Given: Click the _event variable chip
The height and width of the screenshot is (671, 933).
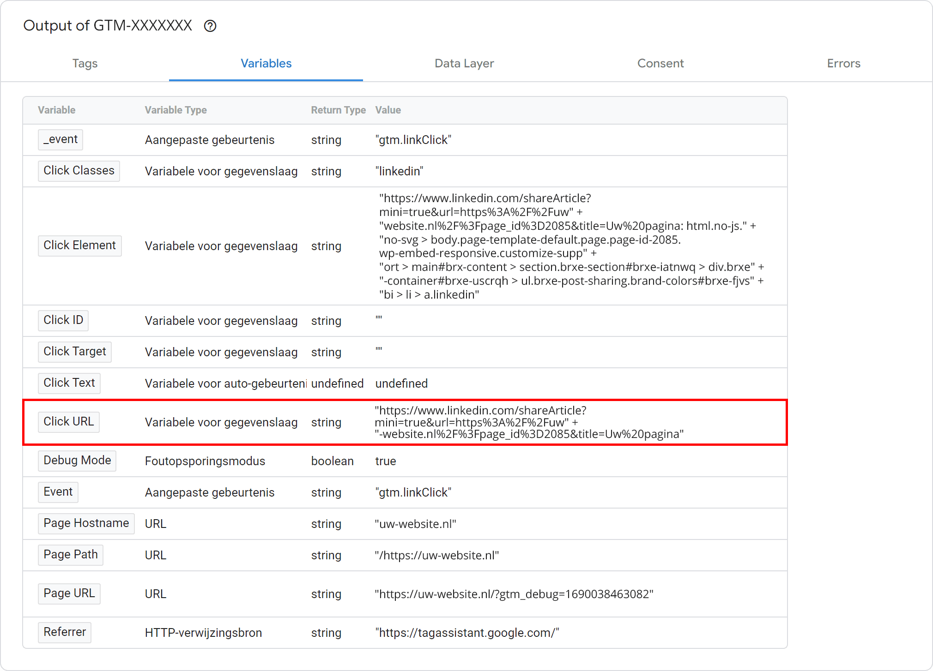Looking at the screenshot, I should point(61,139).
